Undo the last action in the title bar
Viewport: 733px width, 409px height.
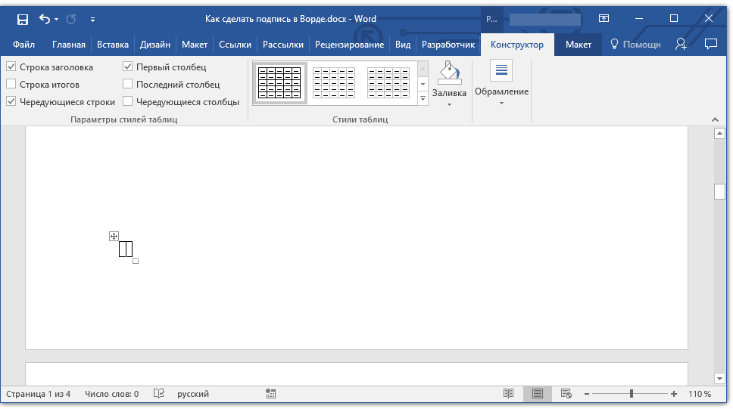pyautogui.click(x=45, y=19)
